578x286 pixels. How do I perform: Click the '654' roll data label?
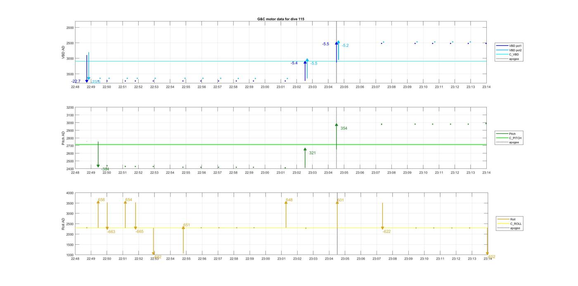129,200
